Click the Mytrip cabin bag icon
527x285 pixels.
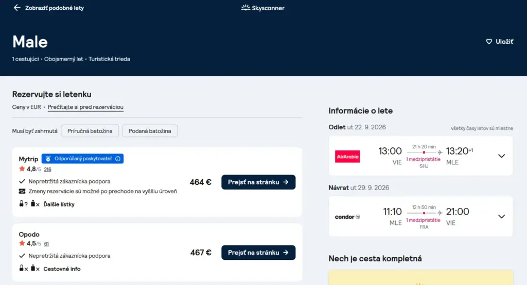[x=22, y=203]
